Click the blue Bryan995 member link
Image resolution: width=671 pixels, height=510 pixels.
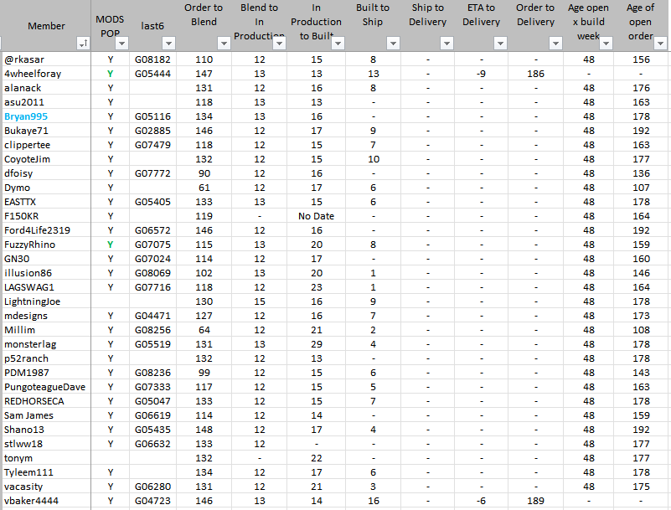(28, 116)
